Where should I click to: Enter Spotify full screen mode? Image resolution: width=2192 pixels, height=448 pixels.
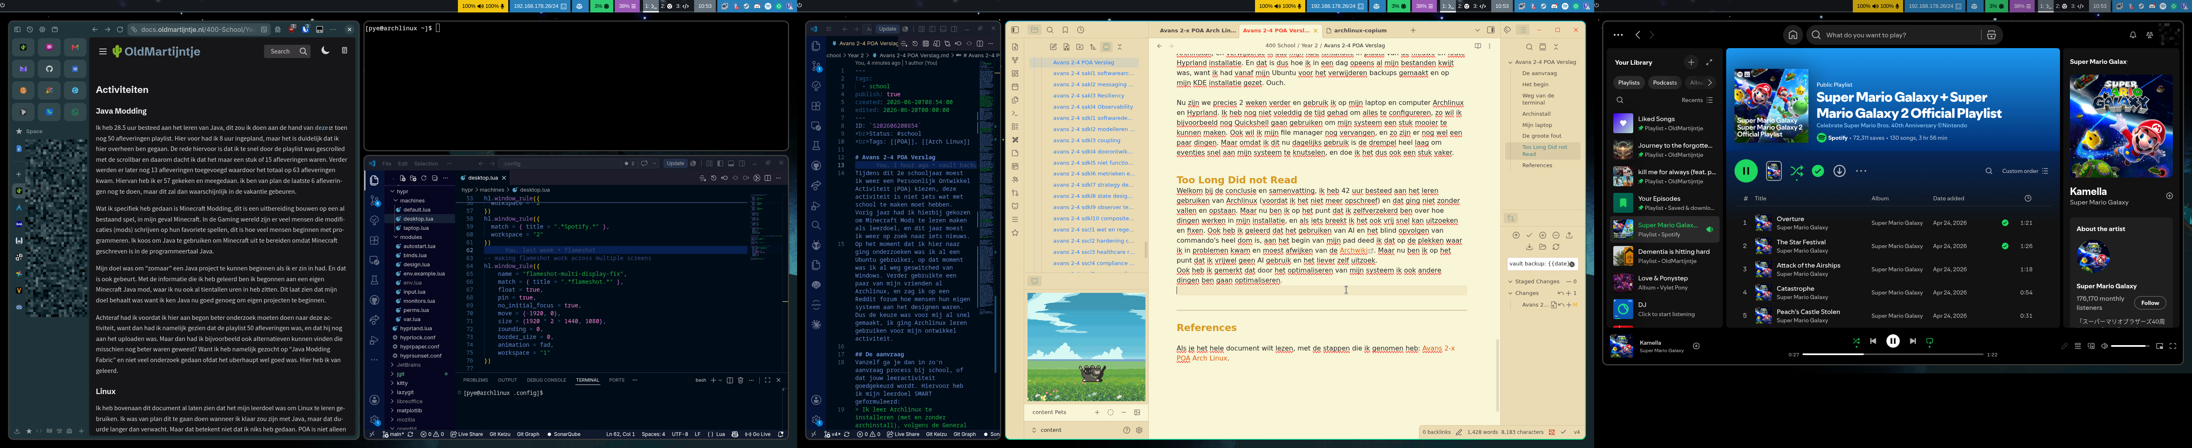(x=2172, y=346)
